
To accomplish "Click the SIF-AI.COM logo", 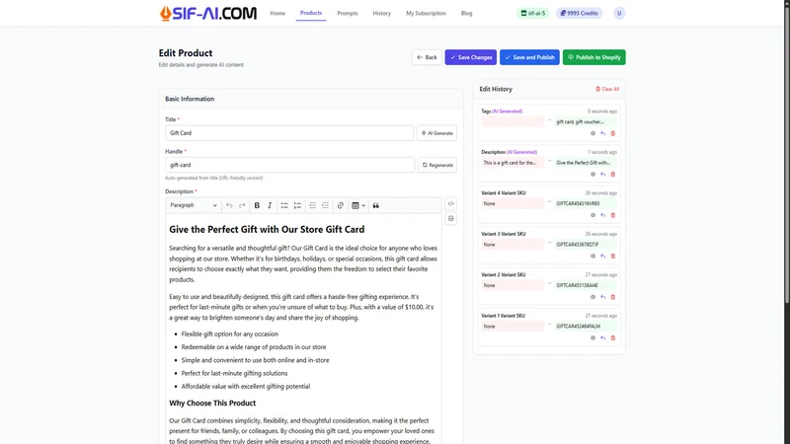I will coord(208,13).
